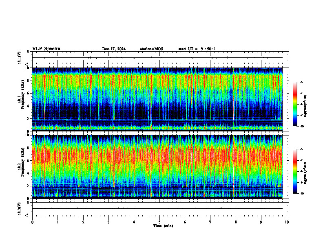The image size is (323, 249).
Task: Click time-axis tick label "1"
Action: (x=58, y=222)
